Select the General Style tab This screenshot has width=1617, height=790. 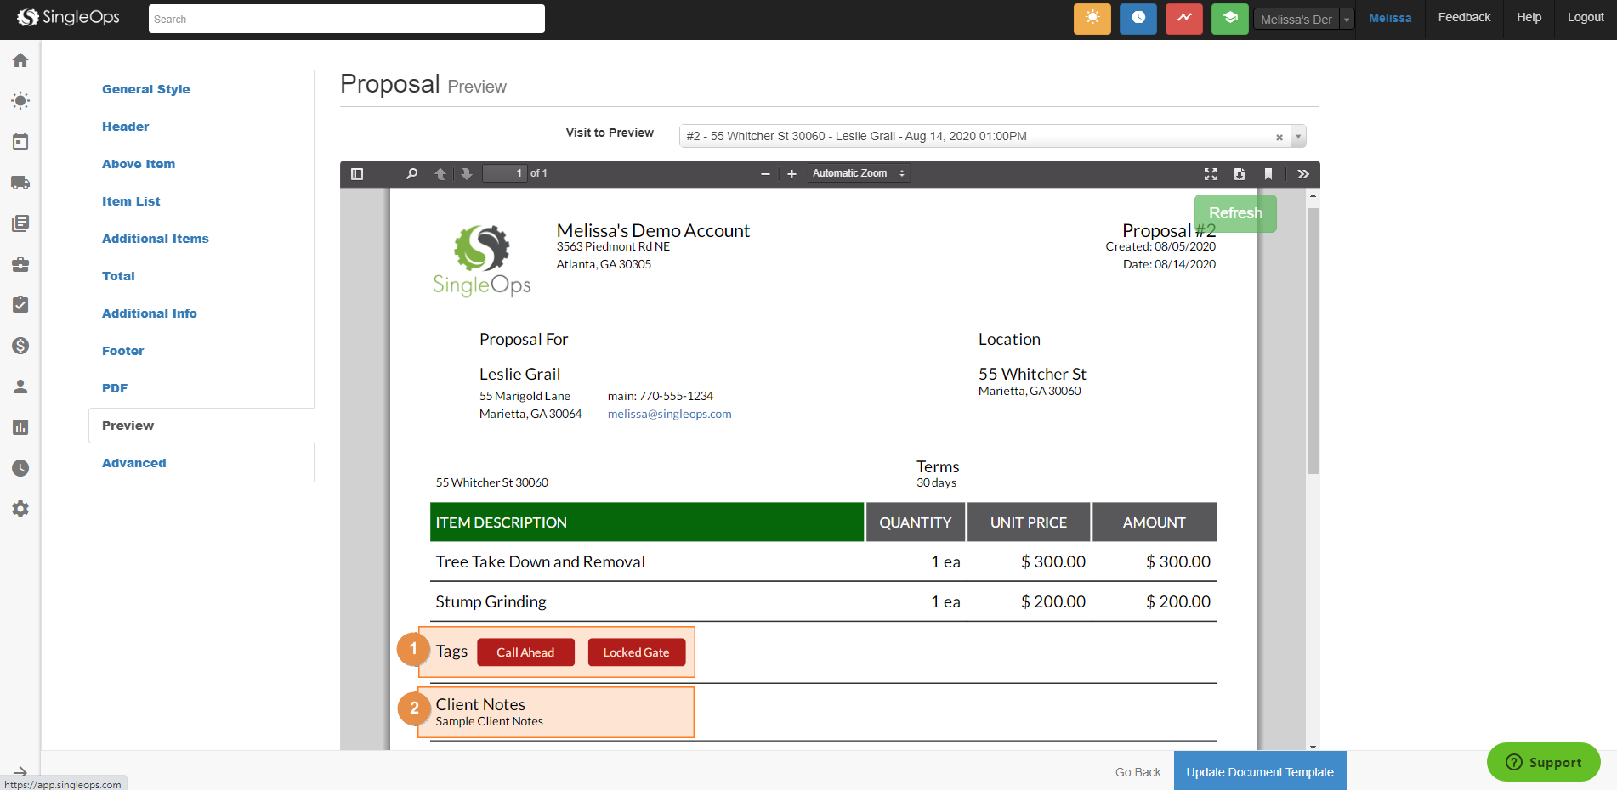click(146, 89)
